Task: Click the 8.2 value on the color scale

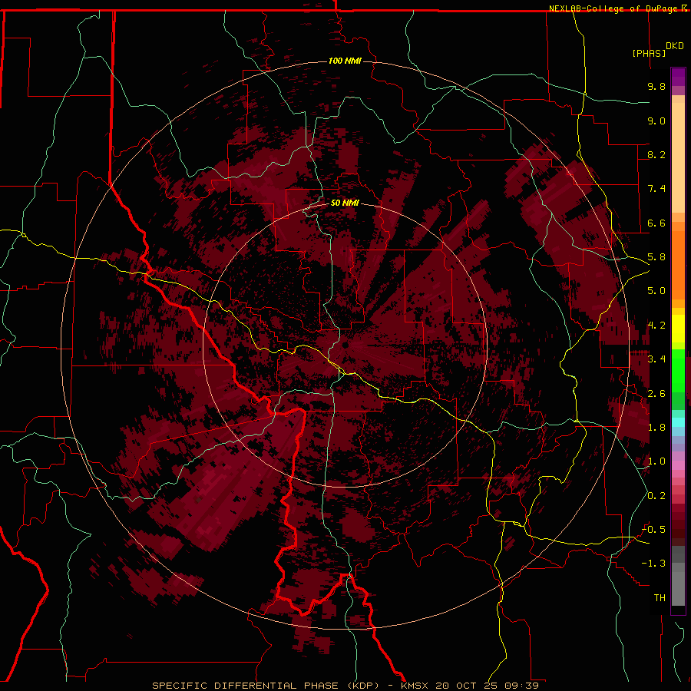Action: click(656, 154)
